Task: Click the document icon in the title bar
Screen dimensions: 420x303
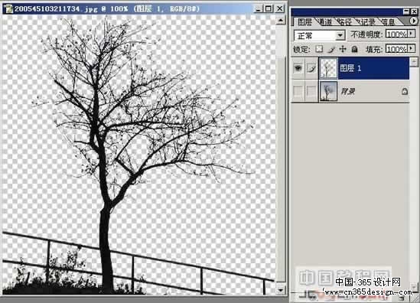Action: (x=8, y=9)
